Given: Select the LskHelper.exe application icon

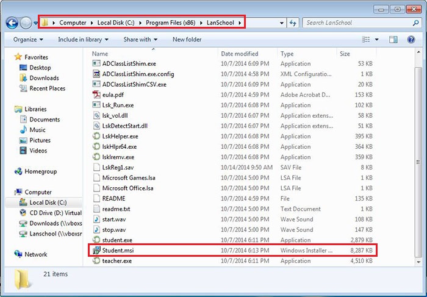Looking at the screenshot, I should coord(96,136).
